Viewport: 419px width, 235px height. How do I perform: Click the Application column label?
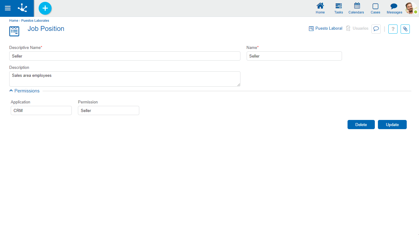[x=21, y=102]
